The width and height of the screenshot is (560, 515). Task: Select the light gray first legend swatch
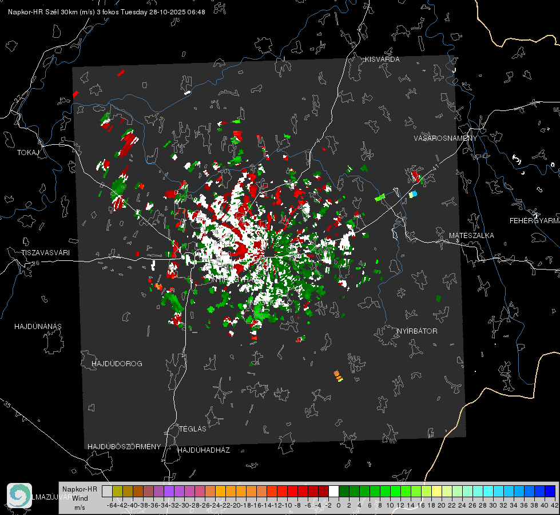click(107, 491)
